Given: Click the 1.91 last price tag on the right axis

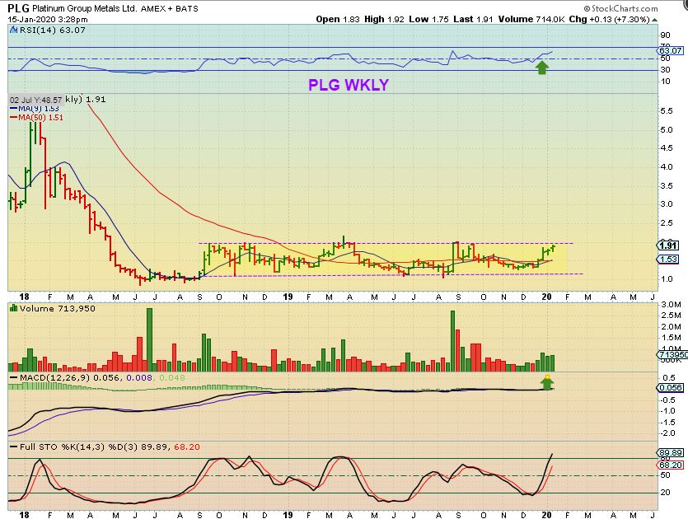Looking at the screenshot, I should click(668, 245).
